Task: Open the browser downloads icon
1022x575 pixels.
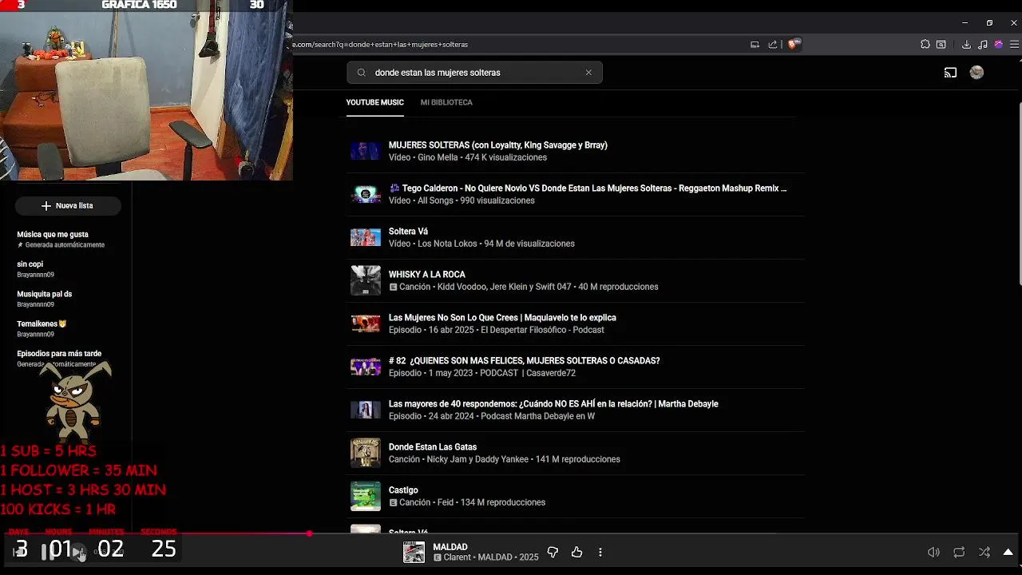Action: coord(966,45)
